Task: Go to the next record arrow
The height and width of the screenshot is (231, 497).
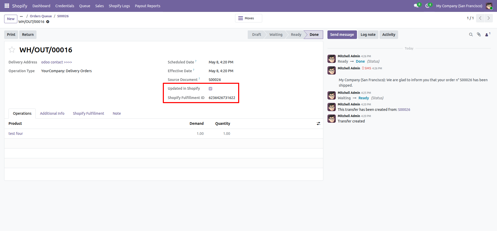Action: pyautogui.click(x=488, y=18)
